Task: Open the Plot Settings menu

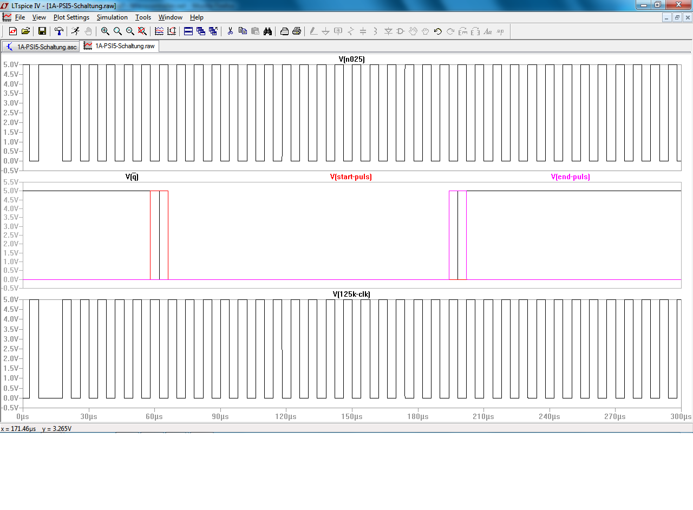Action: [71, 17]
